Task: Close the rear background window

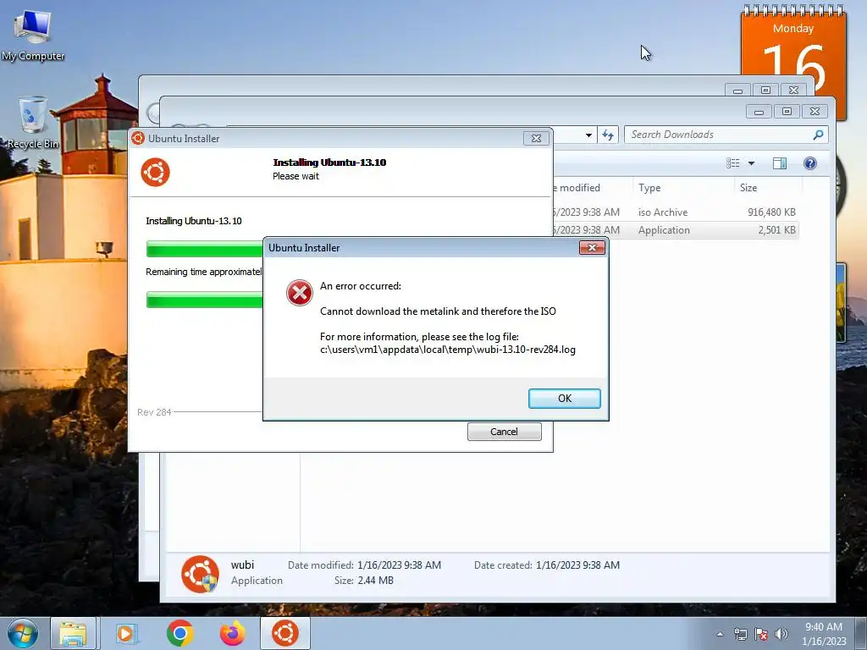Action: click(x=793, y=90)
